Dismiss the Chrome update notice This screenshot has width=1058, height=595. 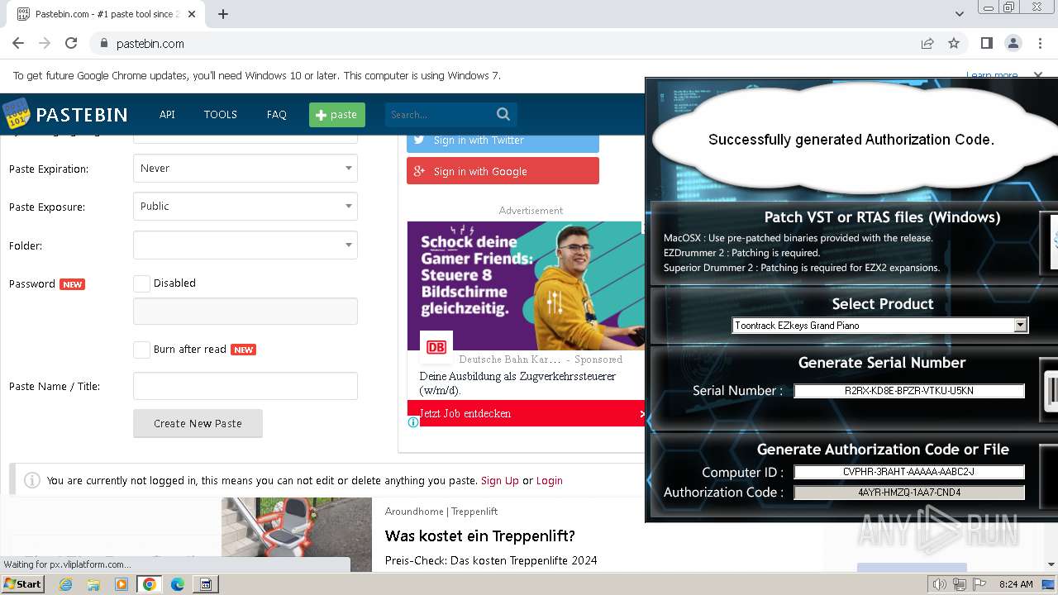(1039, 75)
